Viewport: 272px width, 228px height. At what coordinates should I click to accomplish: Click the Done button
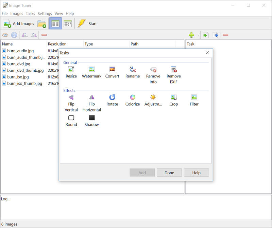pyautogui.click(x=169, y=173)
